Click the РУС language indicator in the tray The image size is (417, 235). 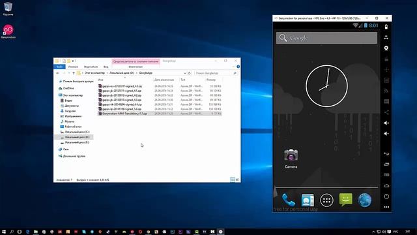click(395, 232)
